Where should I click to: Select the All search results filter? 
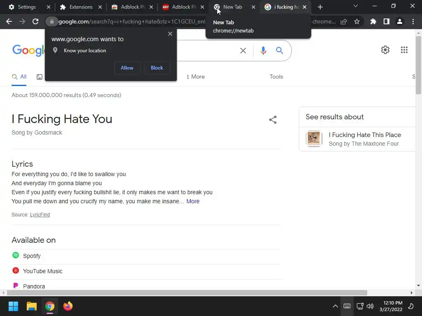(x=19, y=77)
